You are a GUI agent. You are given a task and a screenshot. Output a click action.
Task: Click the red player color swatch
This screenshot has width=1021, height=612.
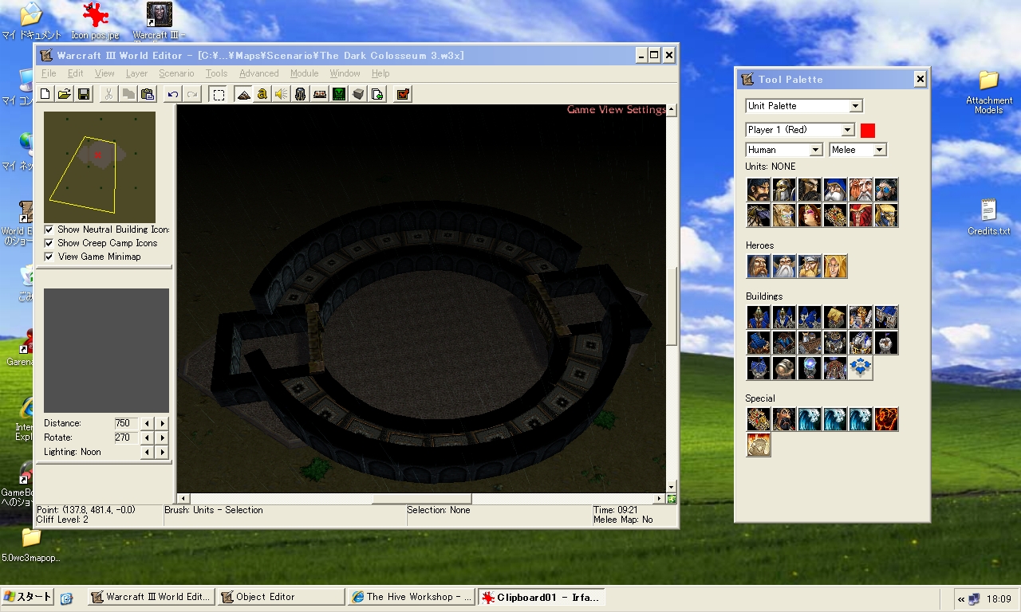pyautogui.click(x=868, y=130)
